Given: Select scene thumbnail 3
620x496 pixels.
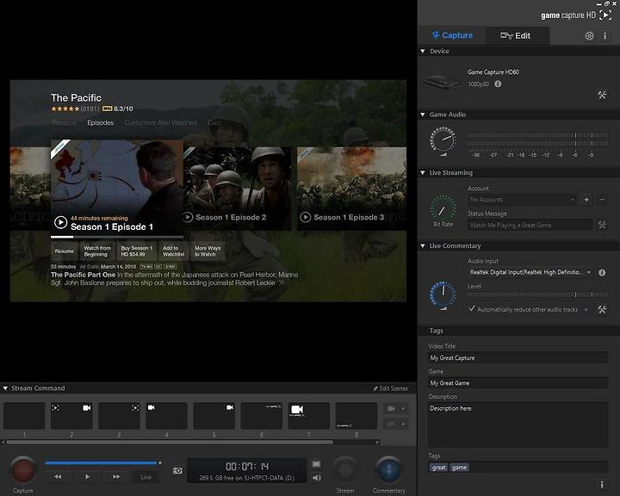Looking at the screenshot, I should coord(119,416).
